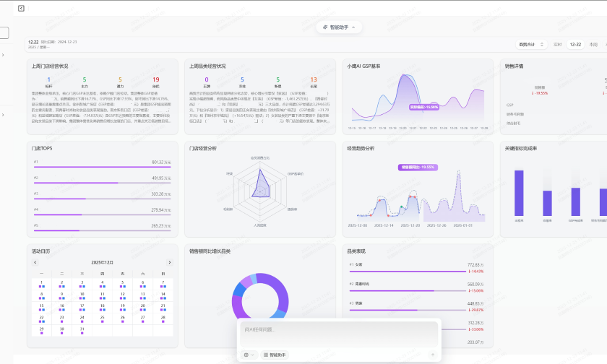This screenshot has height=364, width=607.
Task: Open the model selector dropdown in chat box
Action: (x=250, y=355)
